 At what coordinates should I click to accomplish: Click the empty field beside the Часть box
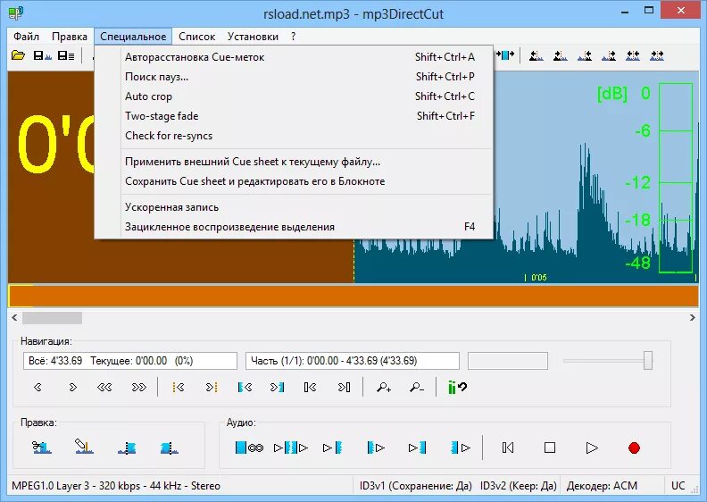point(508,361)
